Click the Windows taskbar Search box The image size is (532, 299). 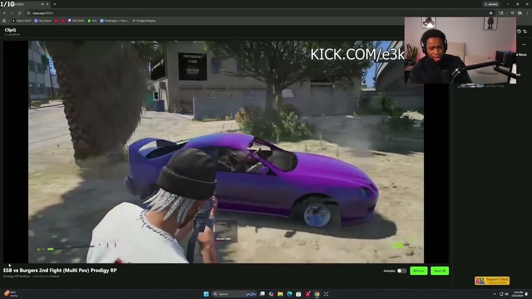234,294
